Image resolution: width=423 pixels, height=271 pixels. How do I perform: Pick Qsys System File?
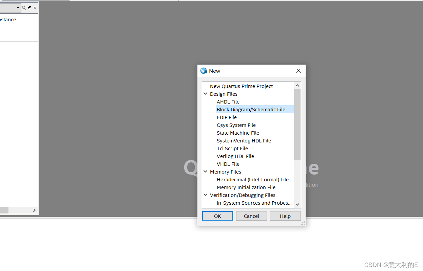tap(236, 125)
